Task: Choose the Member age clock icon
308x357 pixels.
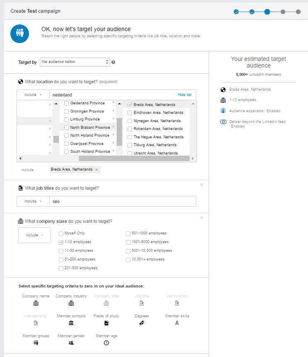Action: (106, 343)
